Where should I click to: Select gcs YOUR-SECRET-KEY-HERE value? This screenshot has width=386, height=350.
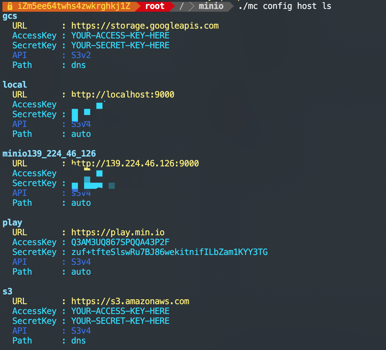coord(120,45)
